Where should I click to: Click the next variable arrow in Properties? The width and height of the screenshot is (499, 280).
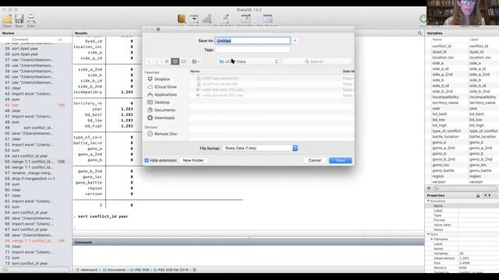tap(490, 195)
